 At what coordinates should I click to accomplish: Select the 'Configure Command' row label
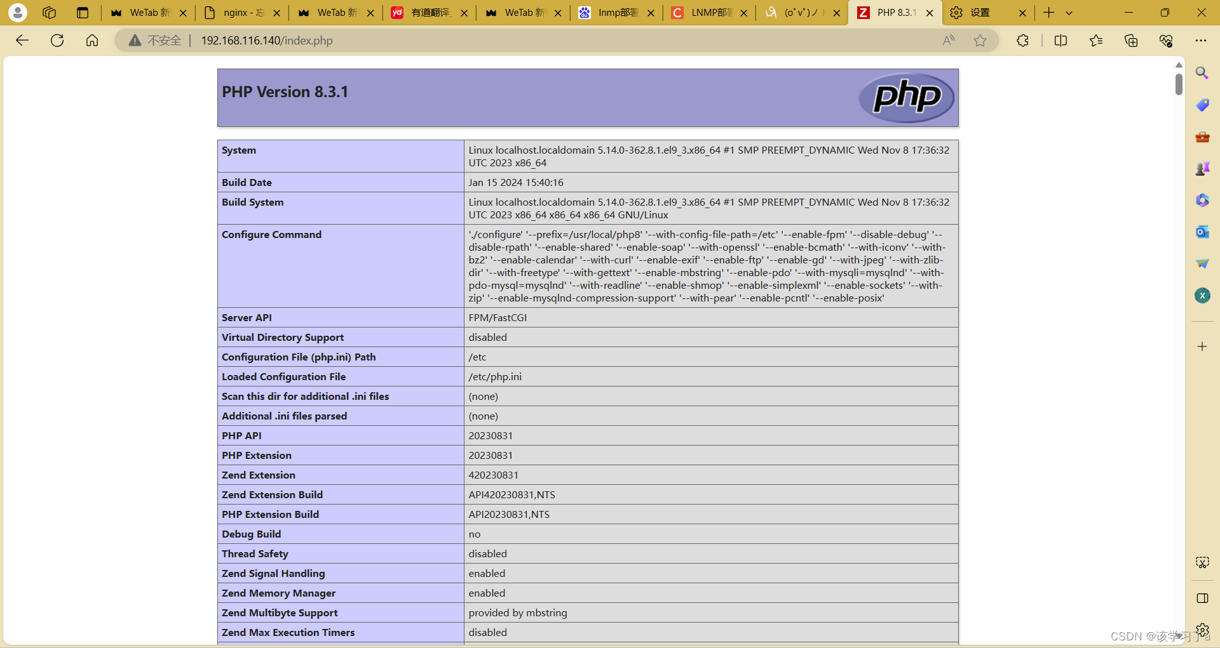(x=271, y=234)
